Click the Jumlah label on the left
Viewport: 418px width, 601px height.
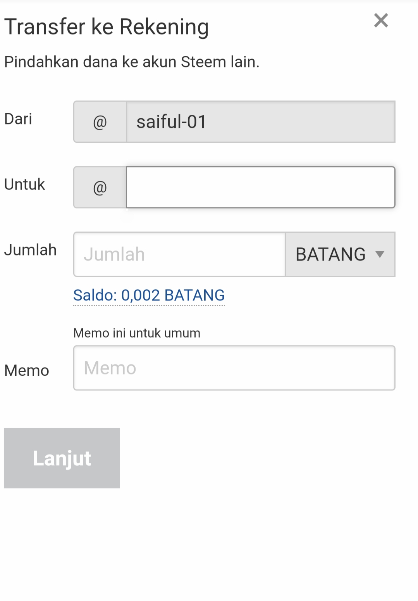pyautogui.click(x=30, y=250)
